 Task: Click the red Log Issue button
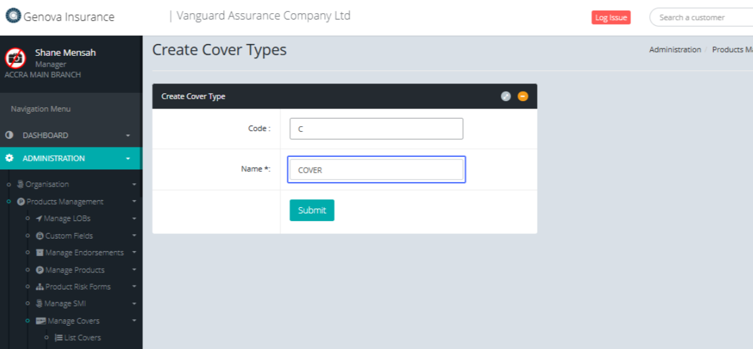(611, 18)
